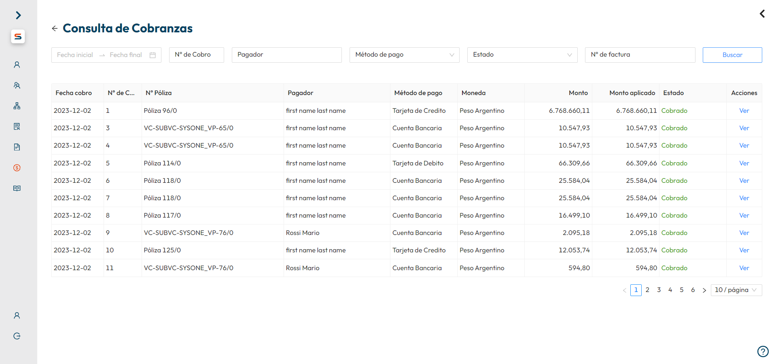Change the 10 / página page size
Screen dimensions: 776x364
click(736, 290)
